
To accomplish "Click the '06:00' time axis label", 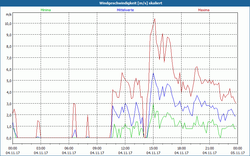I will [x=69, y=149].
